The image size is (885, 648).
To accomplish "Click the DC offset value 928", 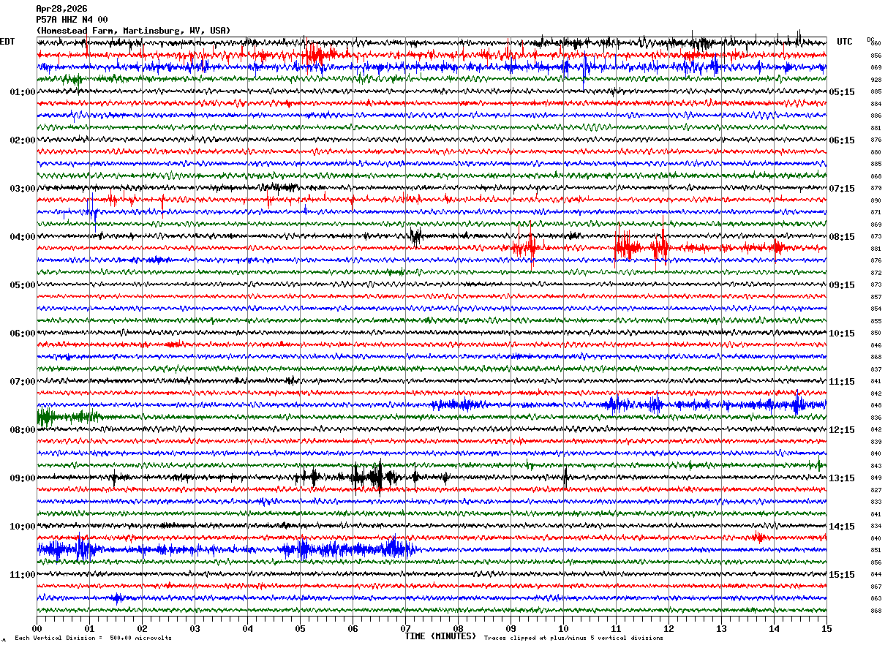I will pyautogui.click(x=875, y=80).
